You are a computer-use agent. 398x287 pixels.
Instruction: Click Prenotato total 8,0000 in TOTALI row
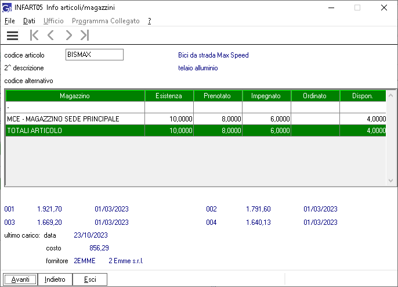(231, 131)
